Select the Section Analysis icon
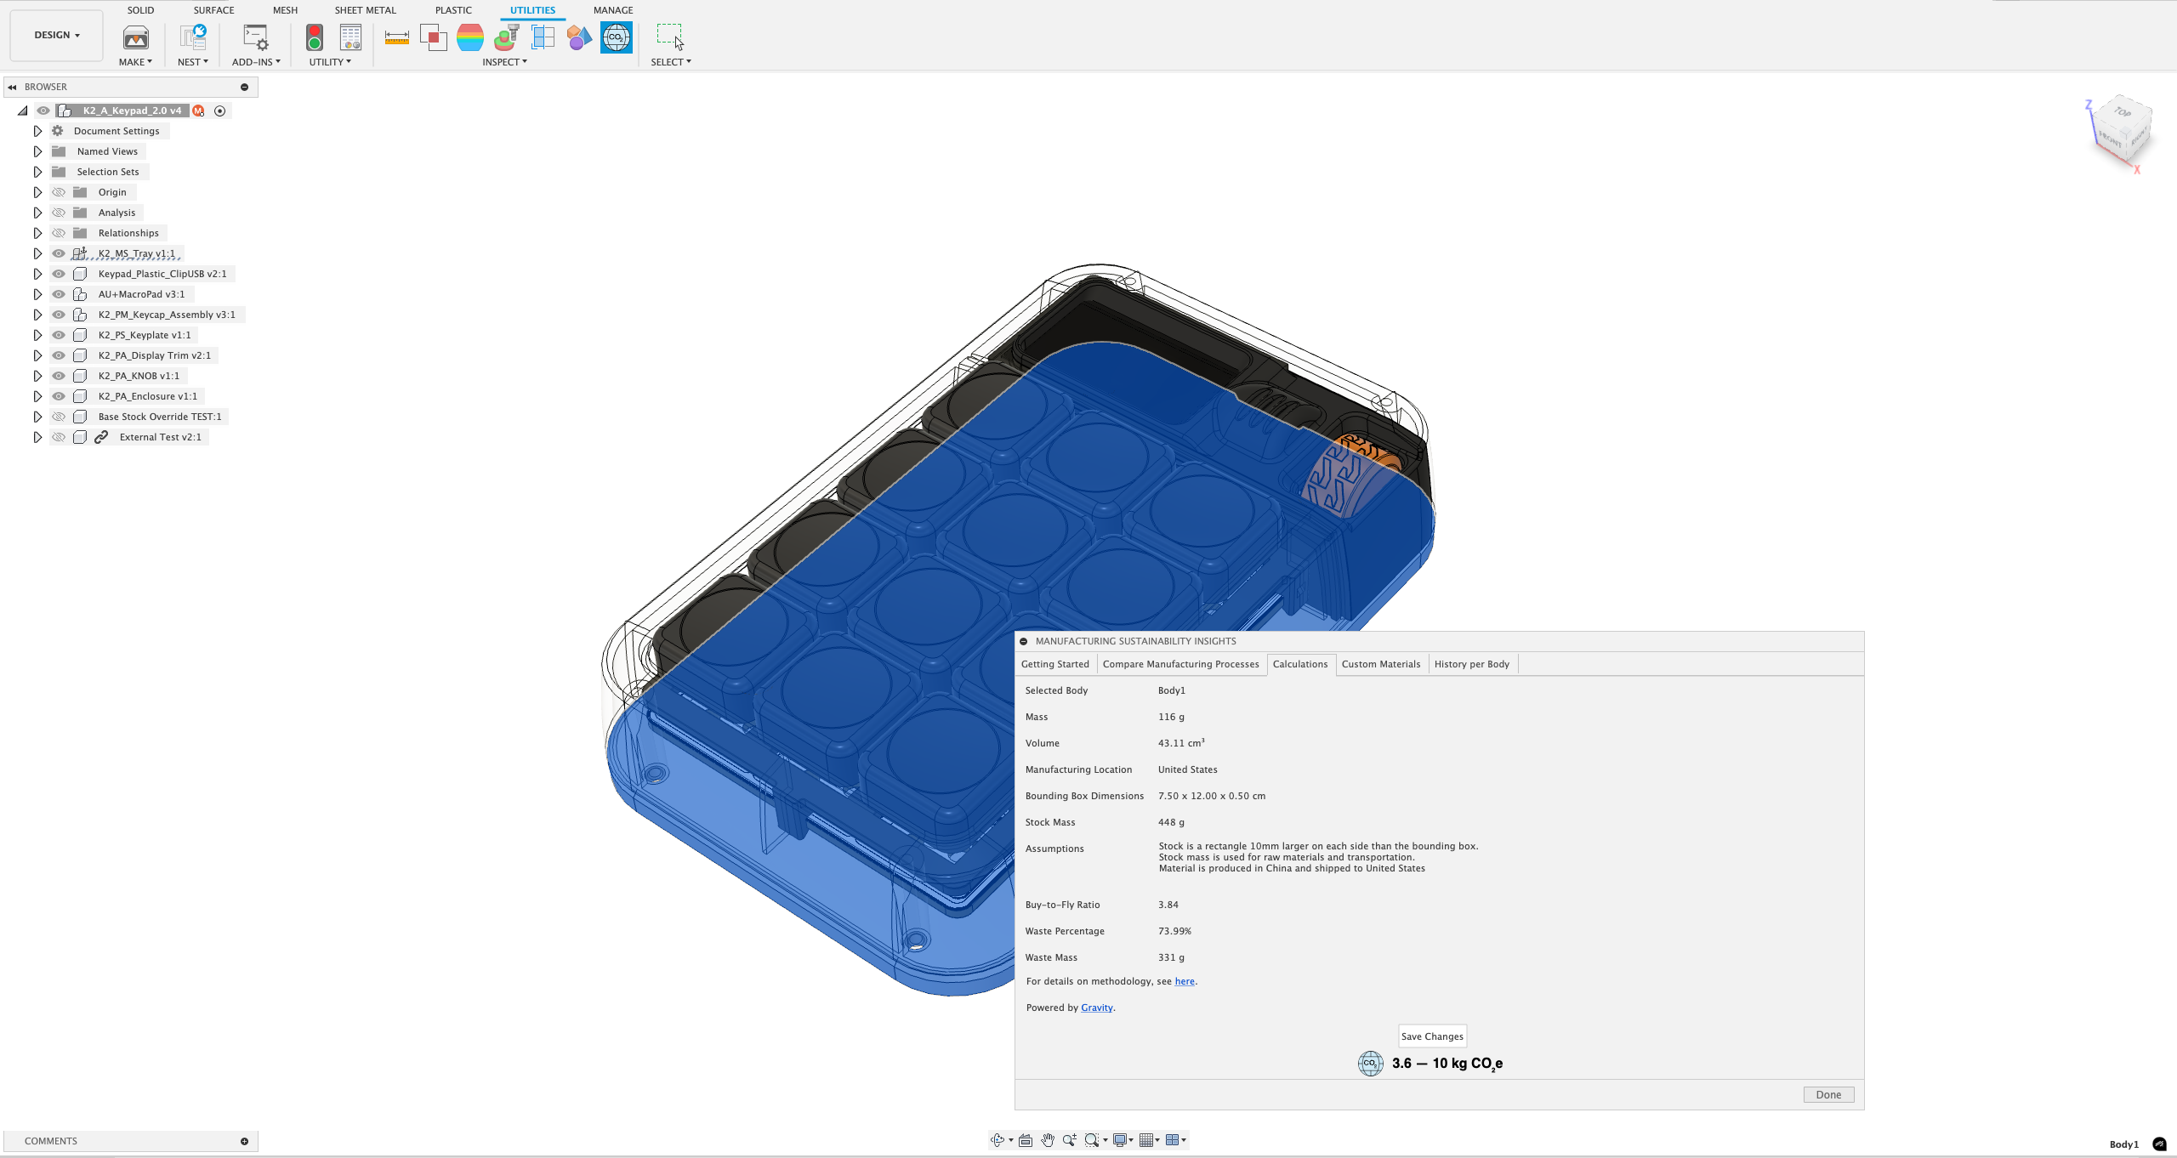This screenshot has height=1158, width=2177. (x=543, y=37)
